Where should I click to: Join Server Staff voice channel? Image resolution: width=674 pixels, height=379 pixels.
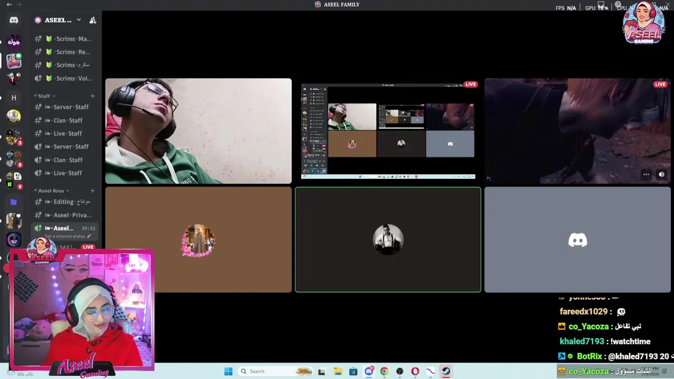click(x=65, y=146)
